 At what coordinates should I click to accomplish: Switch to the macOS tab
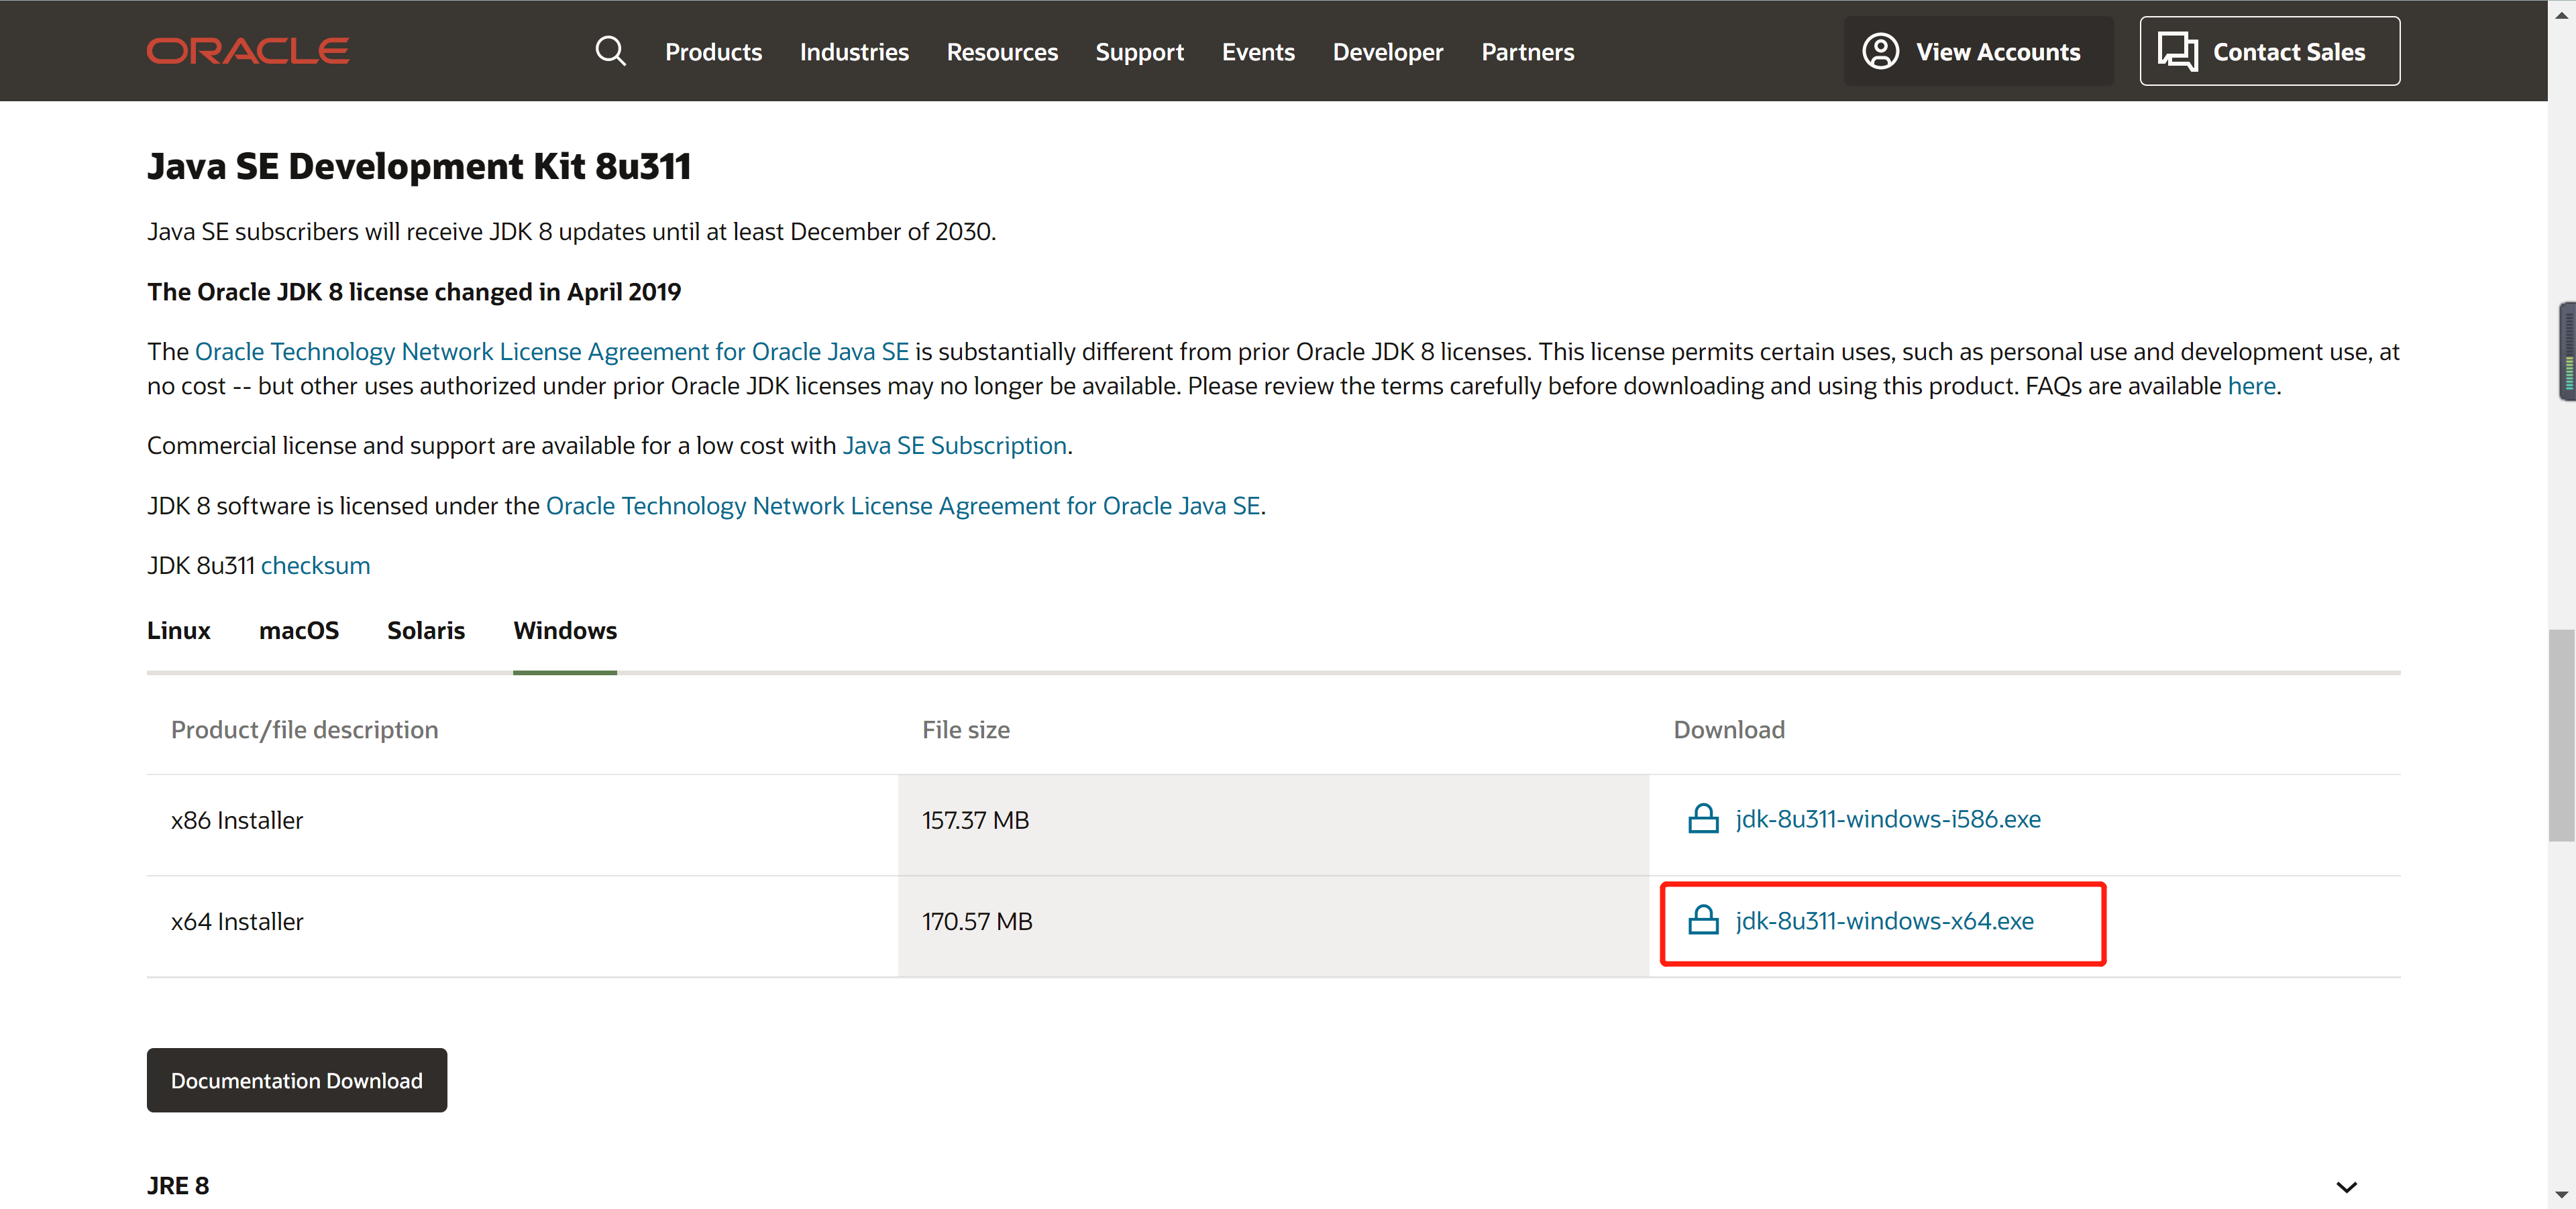point(298,630)
